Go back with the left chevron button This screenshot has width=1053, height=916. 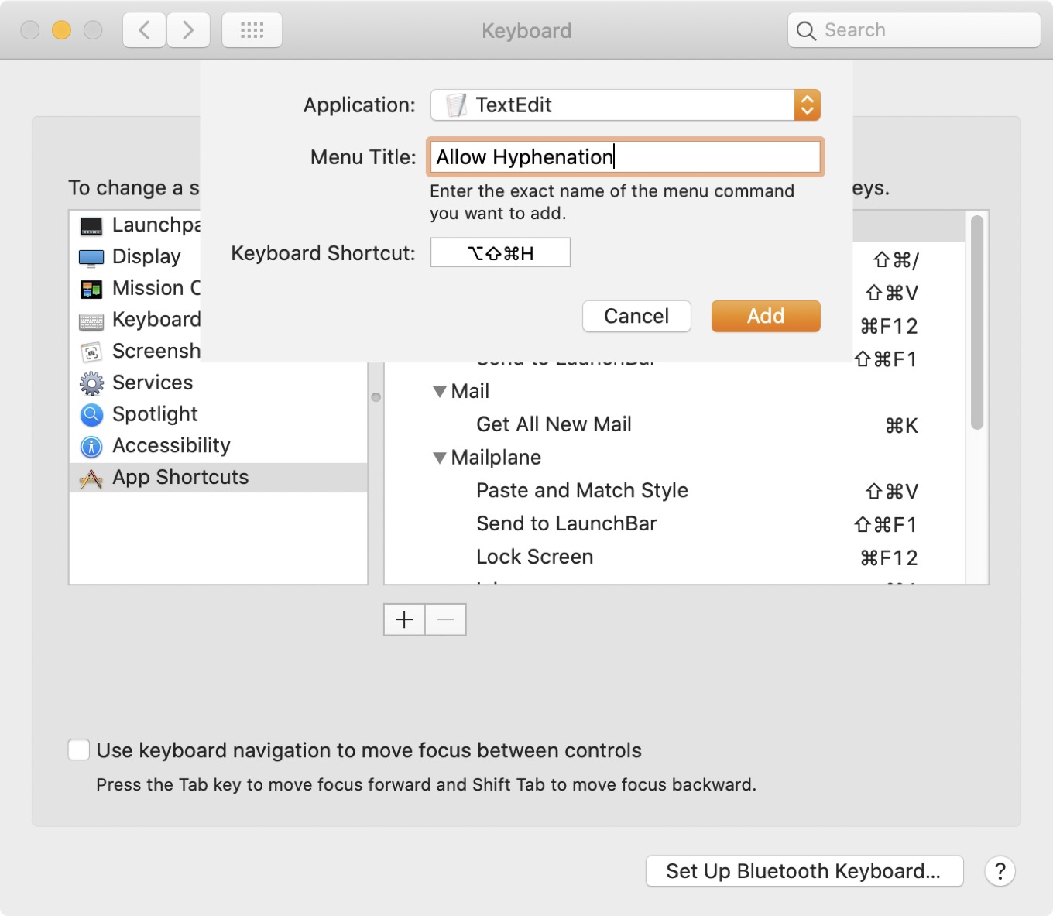pos(144,30)
